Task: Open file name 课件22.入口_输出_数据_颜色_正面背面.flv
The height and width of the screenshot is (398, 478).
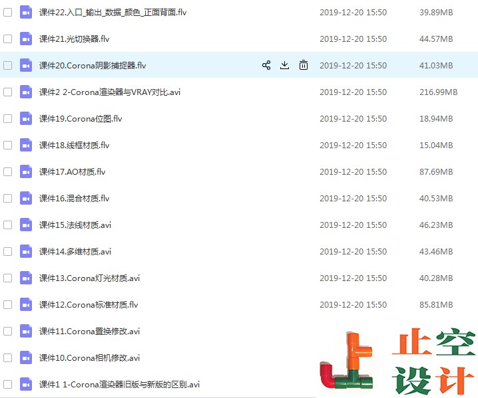Action: point(113,13)
